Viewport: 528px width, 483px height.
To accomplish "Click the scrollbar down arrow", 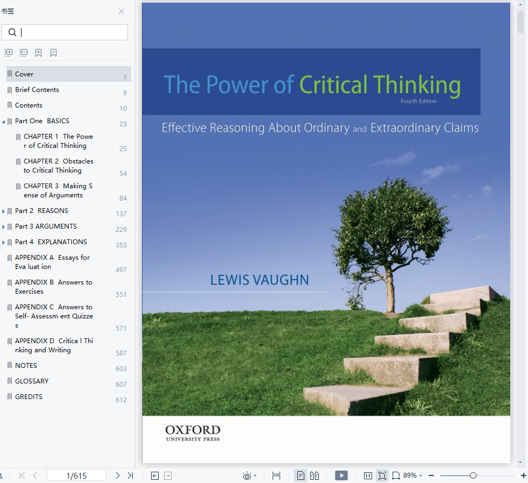I will tap(520, 463).
